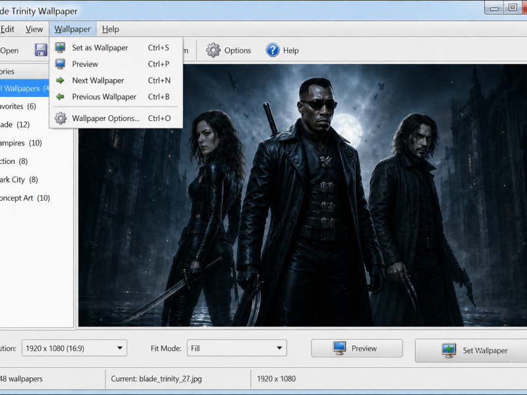Open the View menu

coord(34,29)
